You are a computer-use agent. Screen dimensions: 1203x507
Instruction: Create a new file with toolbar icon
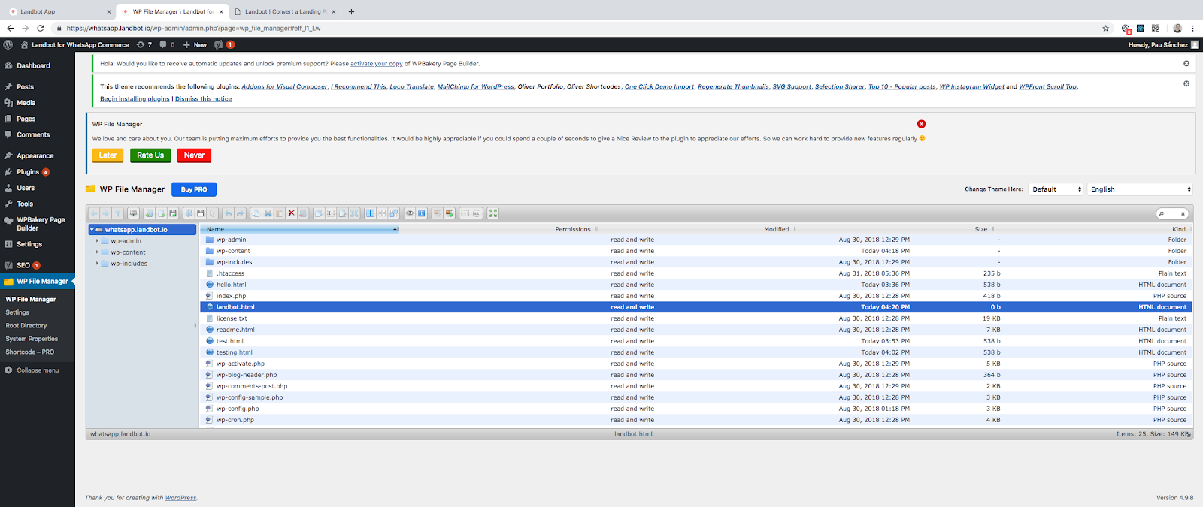[161, 213]
